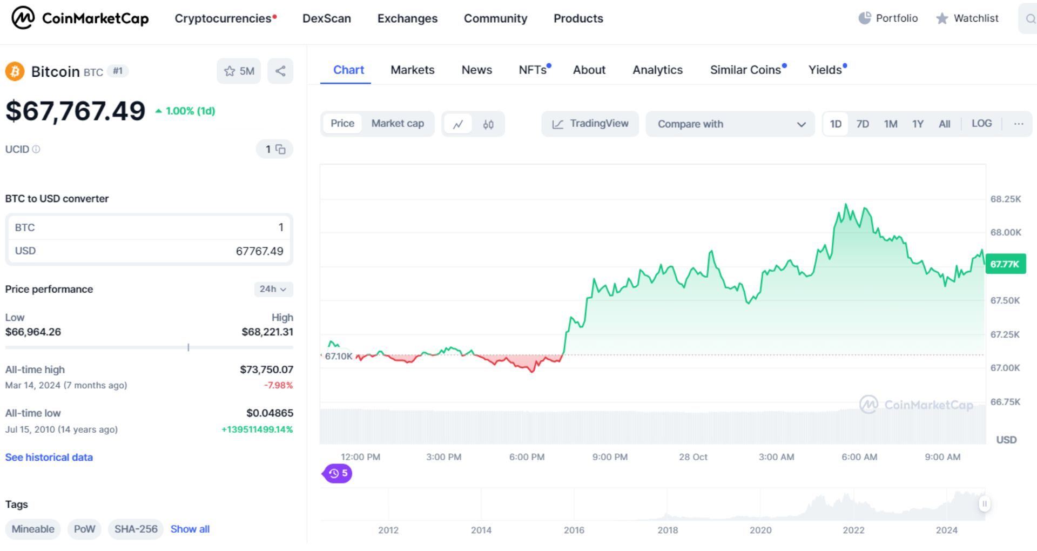1037x551 pixels.
Task: Switch to candlestick chart icon
Action: click(x=488, y=124)
